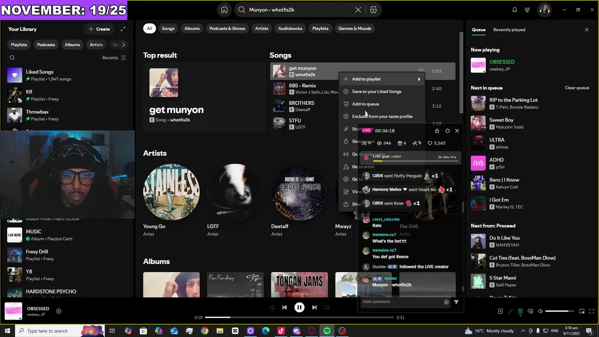
Task: Show more library filter chips with the arrow
Action: click(124, 44)
